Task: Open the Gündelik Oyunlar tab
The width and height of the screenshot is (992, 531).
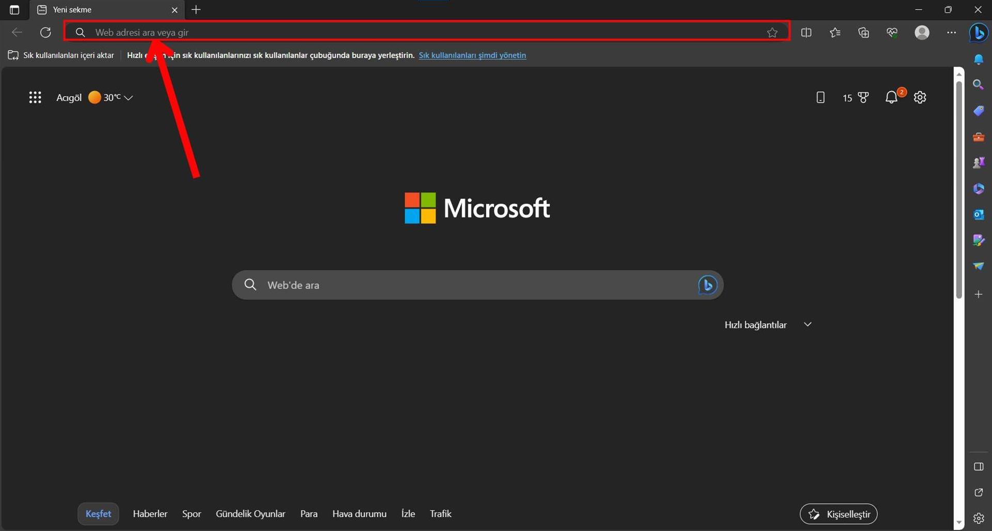Action: [x=251, y=514]
